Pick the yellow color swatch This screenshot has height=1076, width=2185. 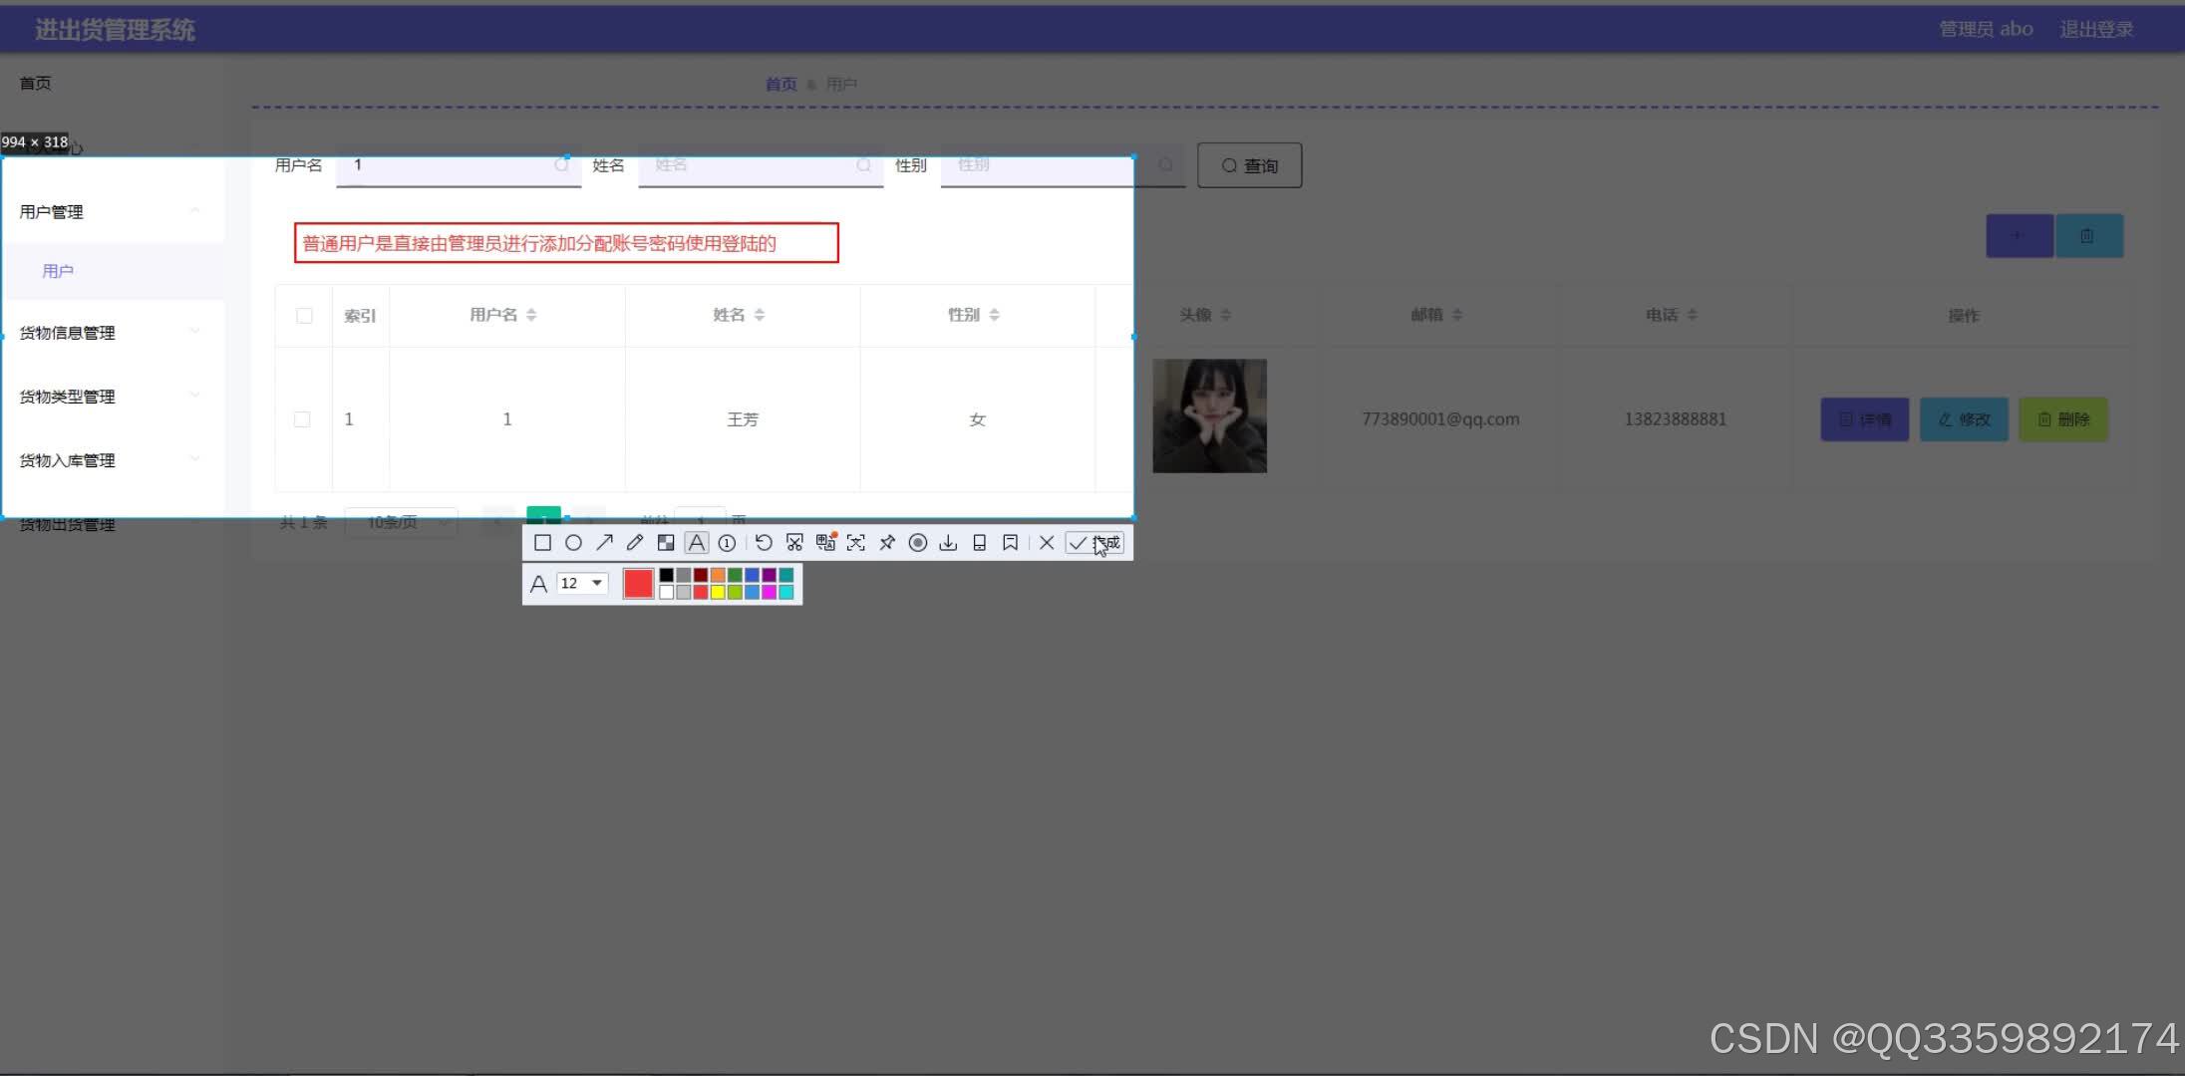(719, 591)
